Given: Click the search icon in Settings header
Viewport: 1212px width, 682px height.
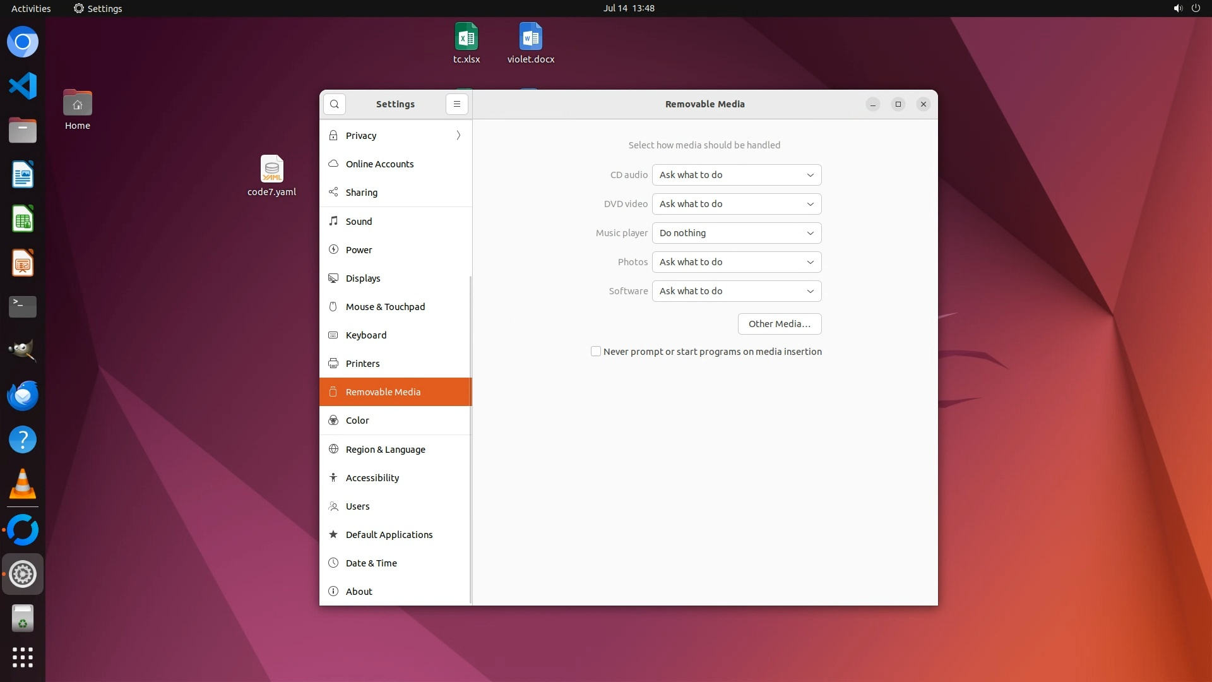Looking at the screenshot, I should pyautogui.click(x=335, y=104).
